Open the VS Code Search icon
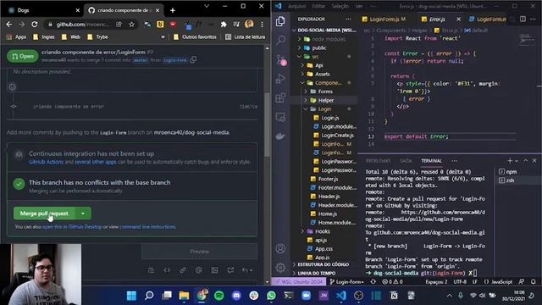 pos(280,40)
